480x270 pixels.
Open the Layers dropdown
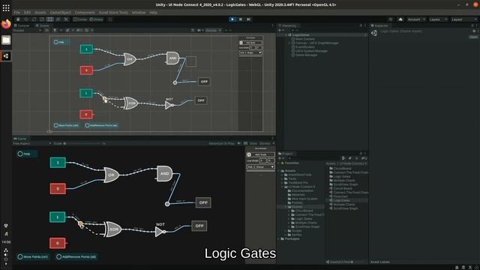tap(438, 19)
